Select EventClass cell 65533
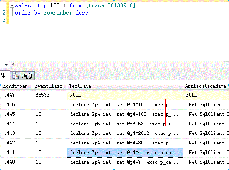This screenshot has height=170, width=229. [50, 95]
